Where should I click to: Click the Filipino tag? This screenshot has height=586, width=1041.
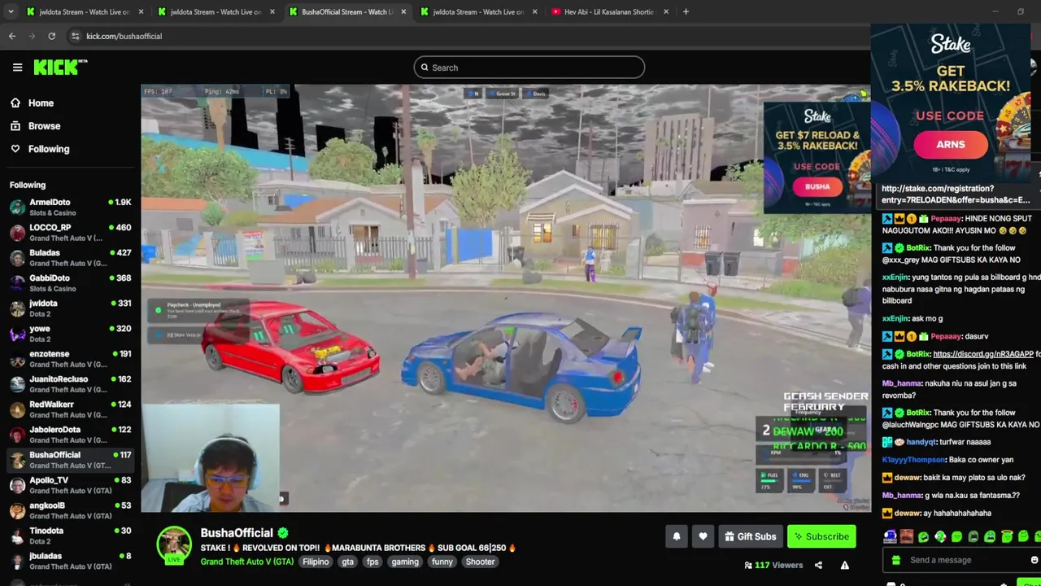pos(316,562)
